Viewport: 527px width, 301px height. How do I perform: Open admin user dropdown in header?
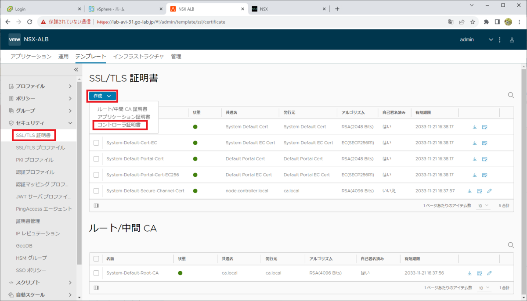476,40
